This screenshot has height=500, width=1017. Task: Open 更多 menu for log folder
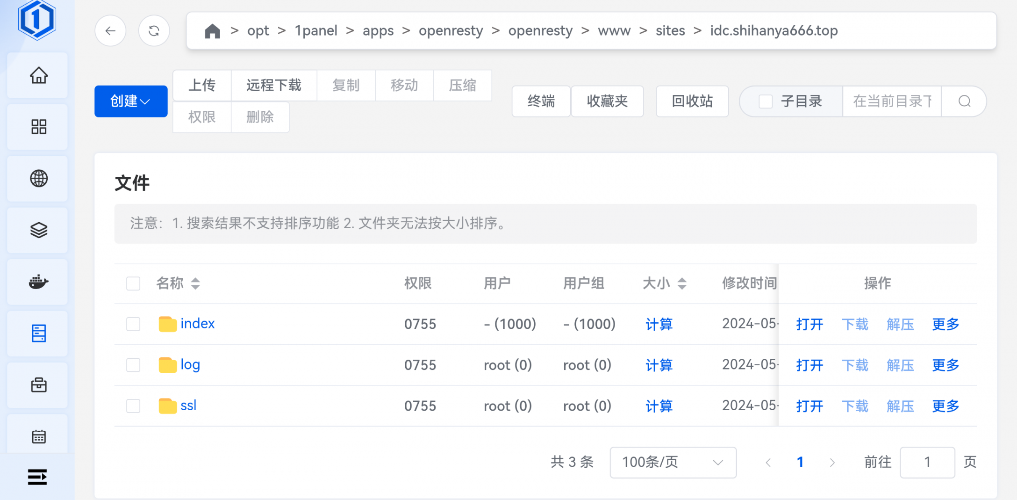(x=945, y=365)
